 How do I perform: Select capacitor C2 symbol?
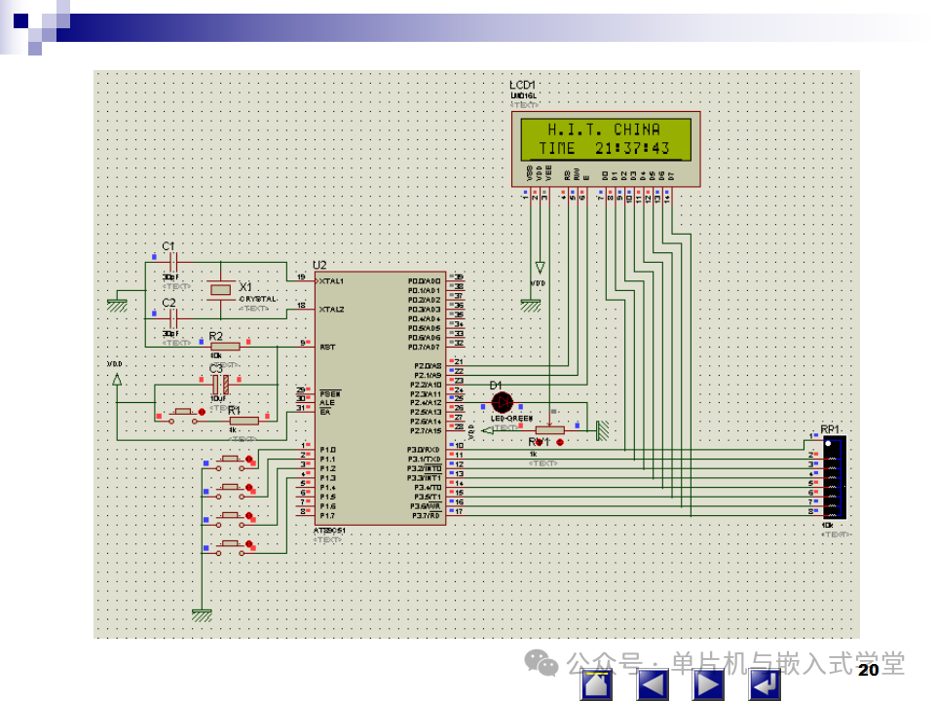173,318
